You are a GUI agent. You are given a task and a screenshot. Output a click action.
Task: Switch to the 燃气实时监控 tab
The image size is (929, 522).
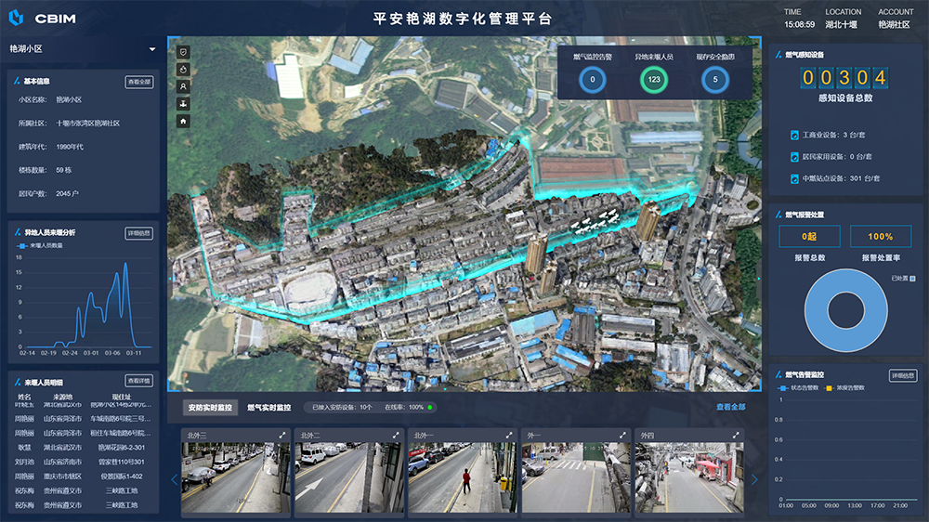268,408
